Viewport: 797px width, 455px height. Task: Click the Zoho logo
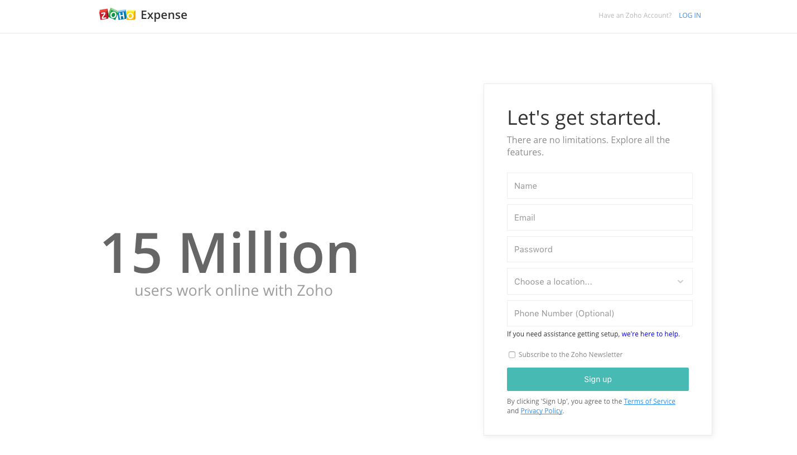pos(118,14)
